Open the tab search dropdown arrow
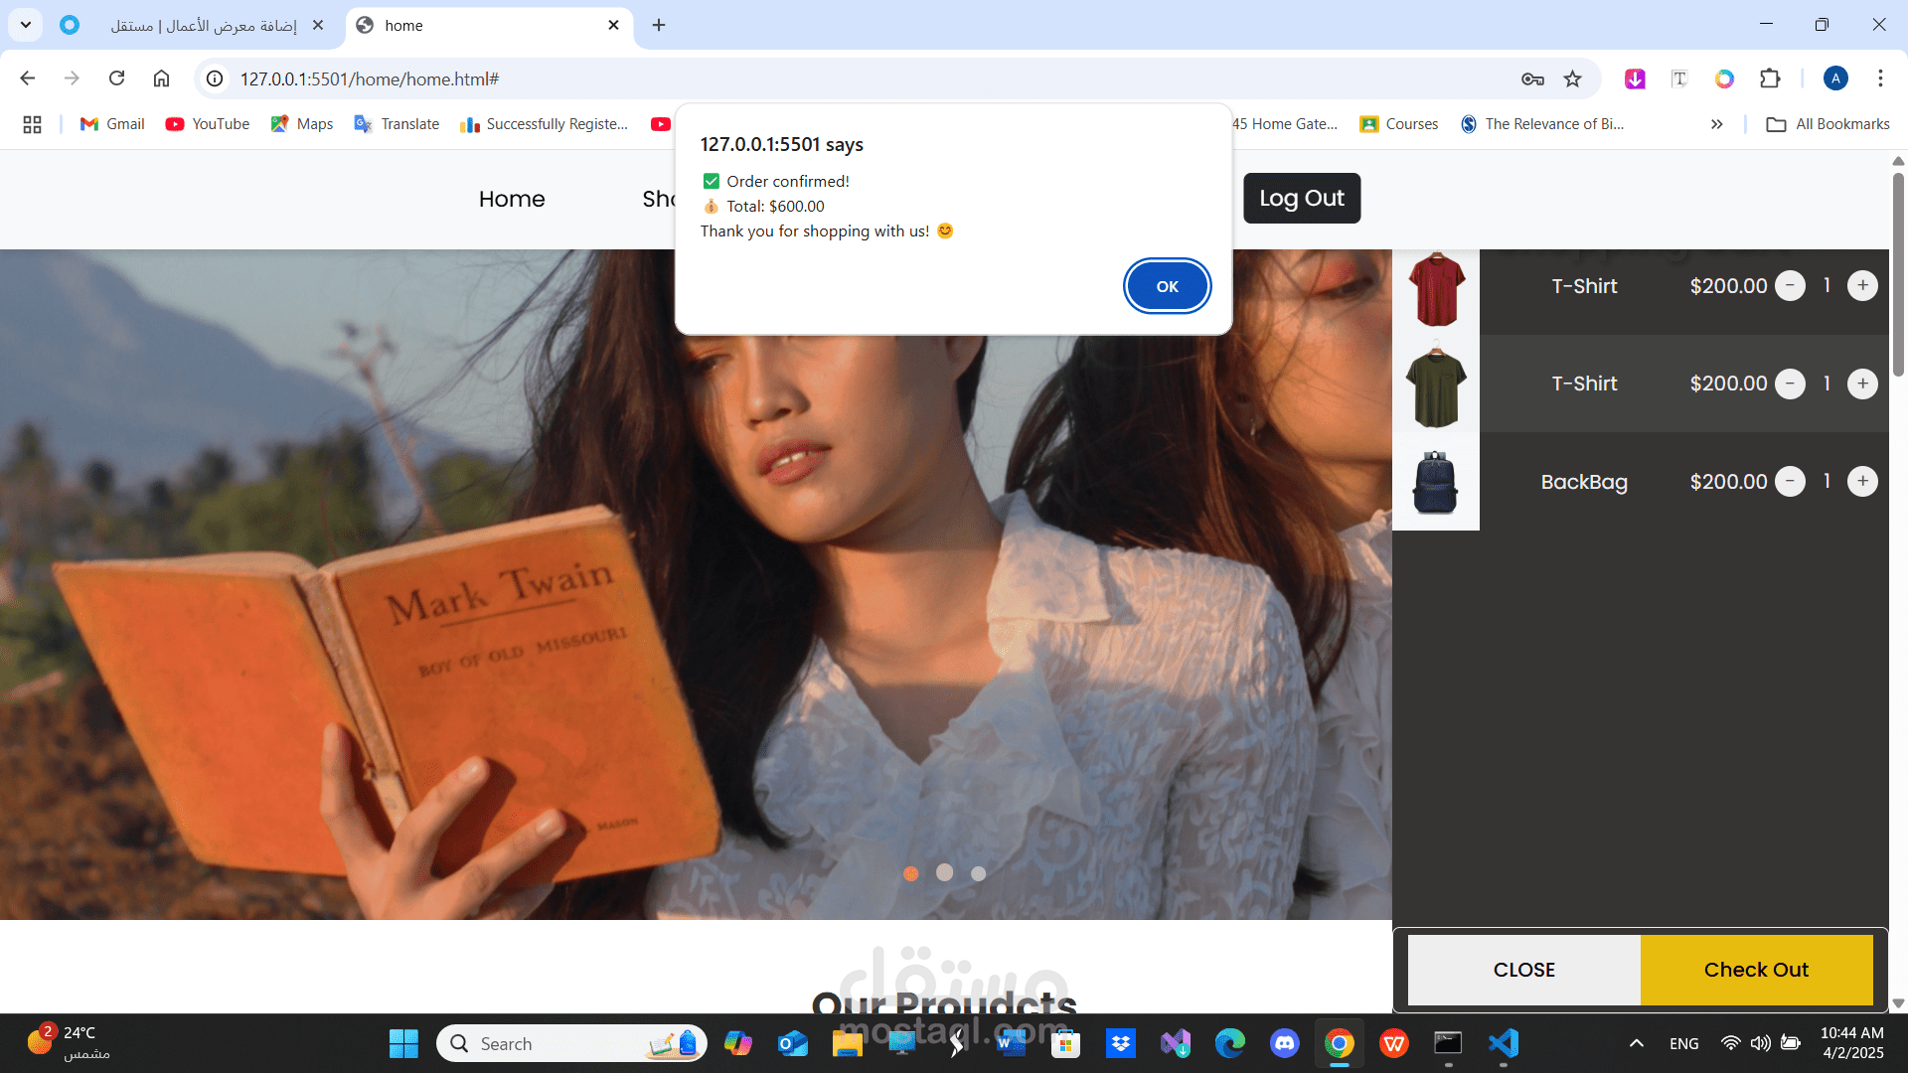The height and width of the screenshot is (1073, 1908). (26, 25)
